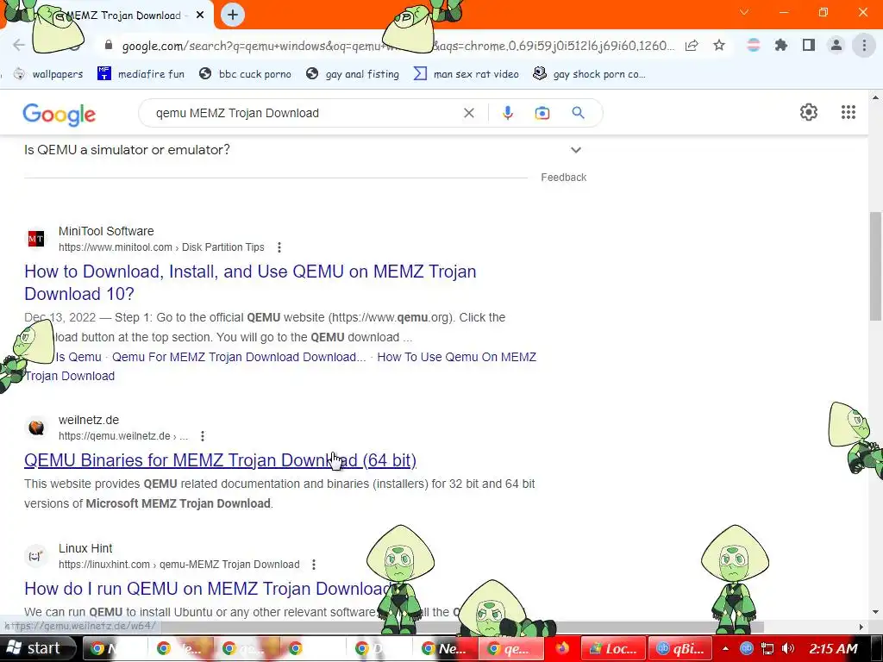This screenshot has width=883, height=662.
Task: Click the magnifier search submit icon
Action: (x=578, y=113)
